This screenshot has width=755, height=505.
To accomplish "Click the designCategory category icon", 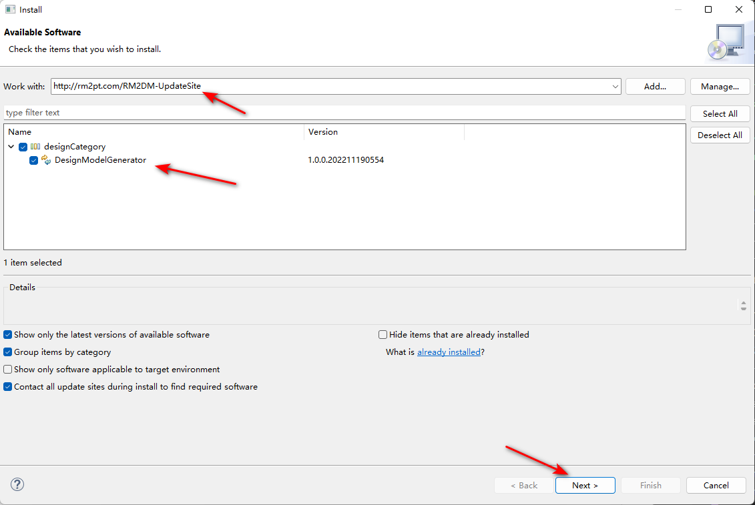I will [35, 147].
